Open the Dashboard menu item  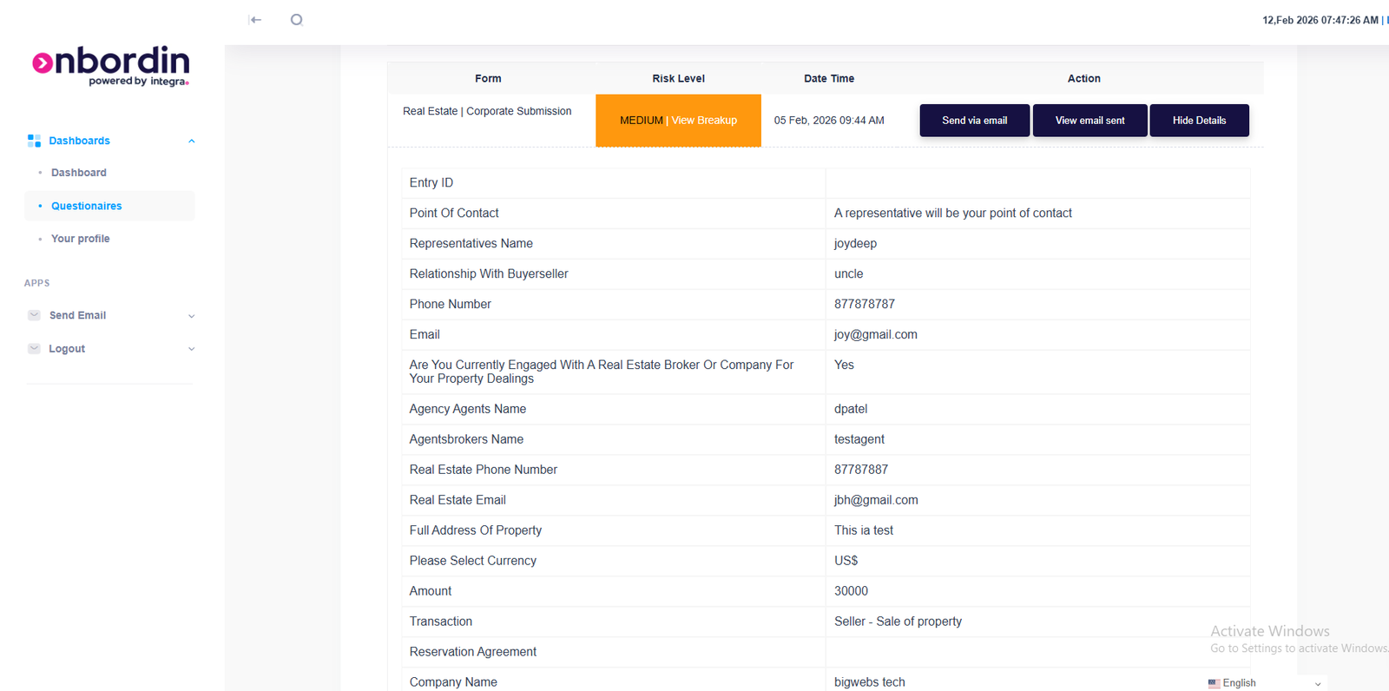78,173
